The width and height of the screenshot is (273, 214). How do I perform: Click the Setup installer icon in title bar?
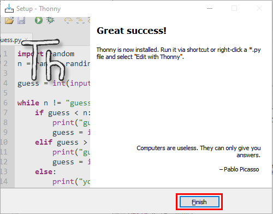coord(9,9)
